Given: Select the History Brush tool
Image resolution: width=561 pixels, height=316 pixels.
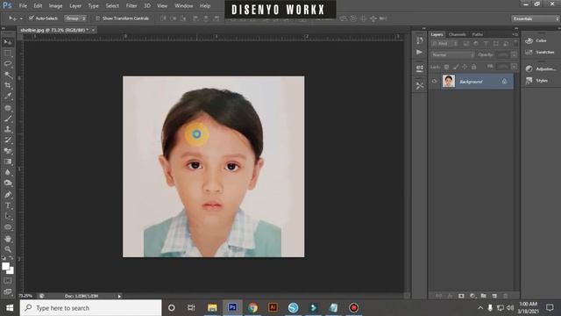Looking at the screenshot, I should tap(8, 140).
